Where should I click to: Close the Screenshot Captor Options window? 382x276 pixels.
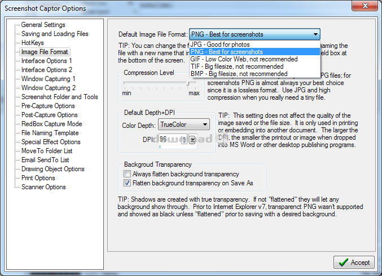(365, 6)
